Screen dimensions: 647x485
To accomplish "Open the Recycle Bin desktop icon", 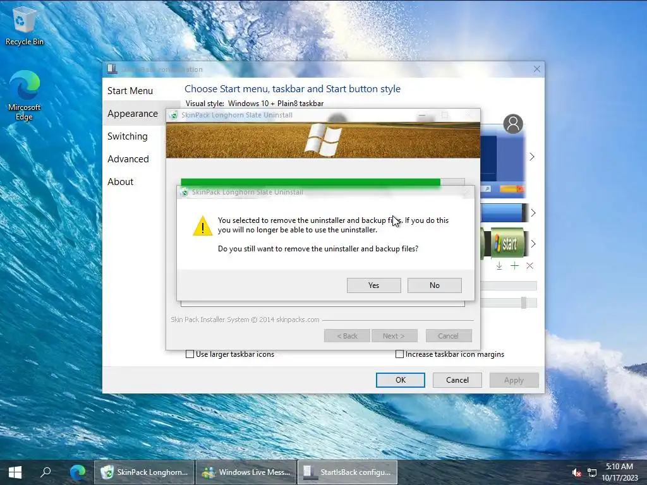I will [25, 27].
